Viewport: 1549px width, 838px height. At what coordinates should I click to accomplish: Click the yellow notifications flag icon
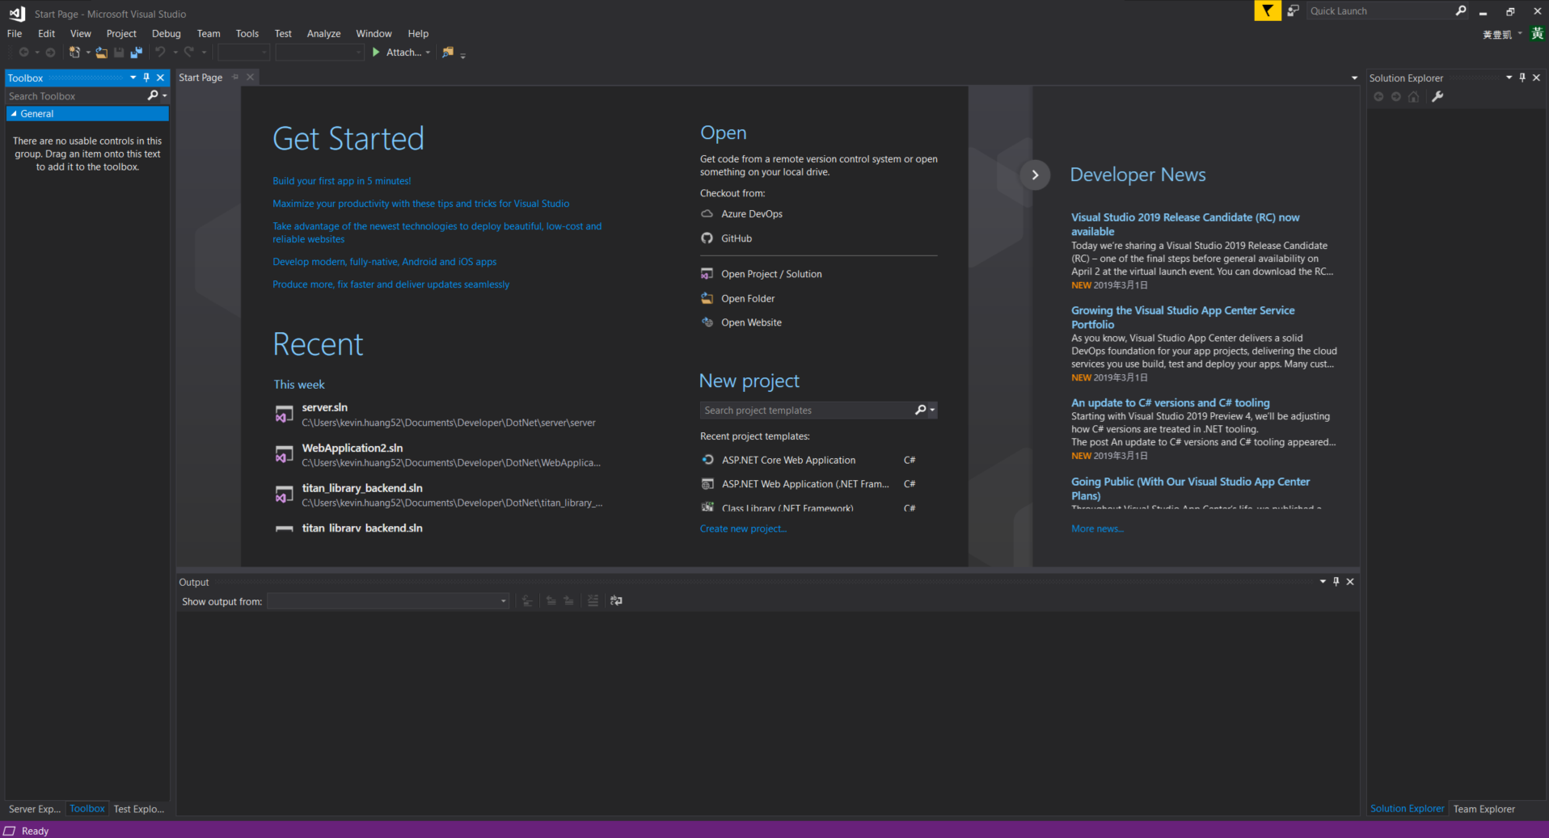pyautogui.click(x=1267, y=11)
